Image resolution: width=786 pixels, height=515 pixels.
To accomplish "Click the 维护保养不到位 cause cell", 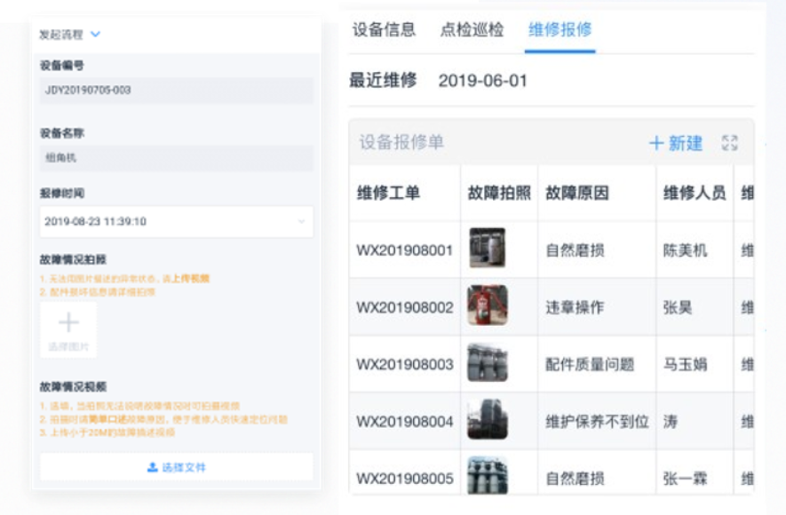I will [x=597, y=422].
